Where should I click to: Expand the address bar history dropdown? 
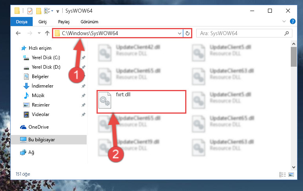[x=180, y=33]
